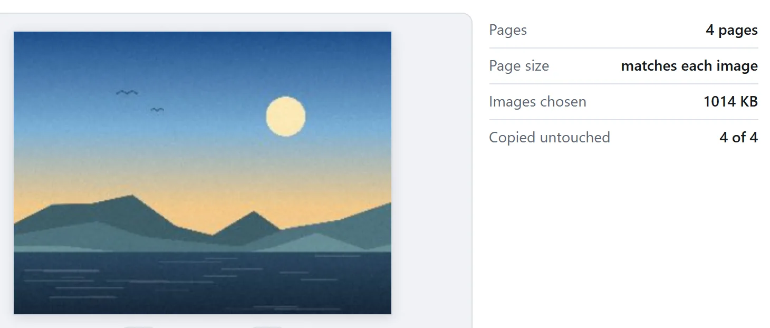
Task: Click the '1014 KB' size value
Action: tap(730, 102)
